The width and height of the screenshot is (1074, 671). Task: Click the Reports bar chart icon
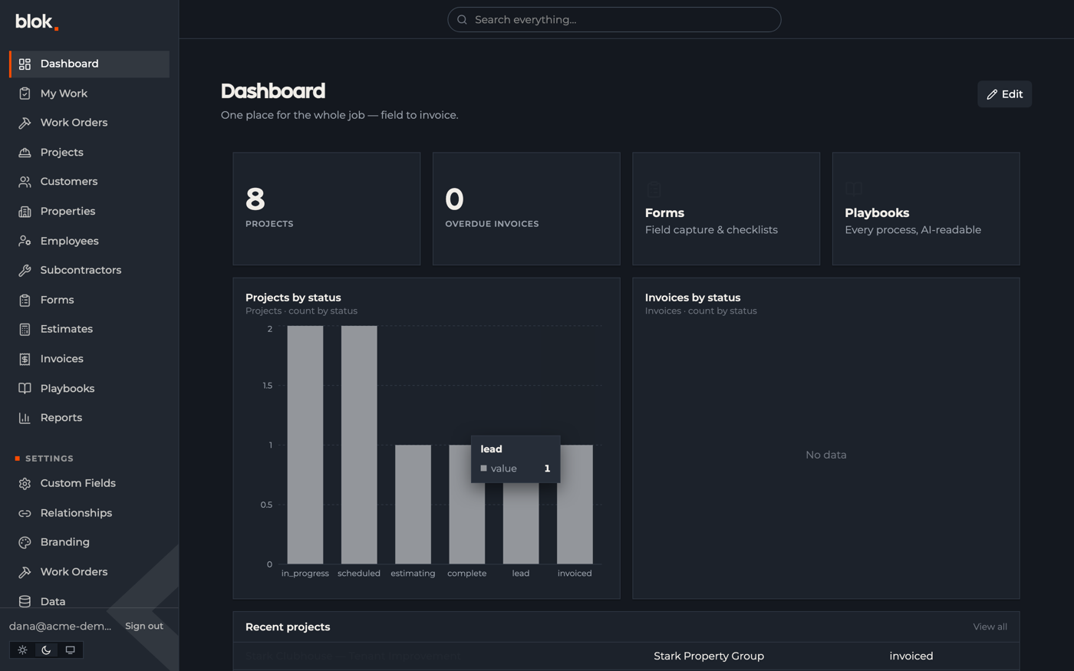[25, 418]
